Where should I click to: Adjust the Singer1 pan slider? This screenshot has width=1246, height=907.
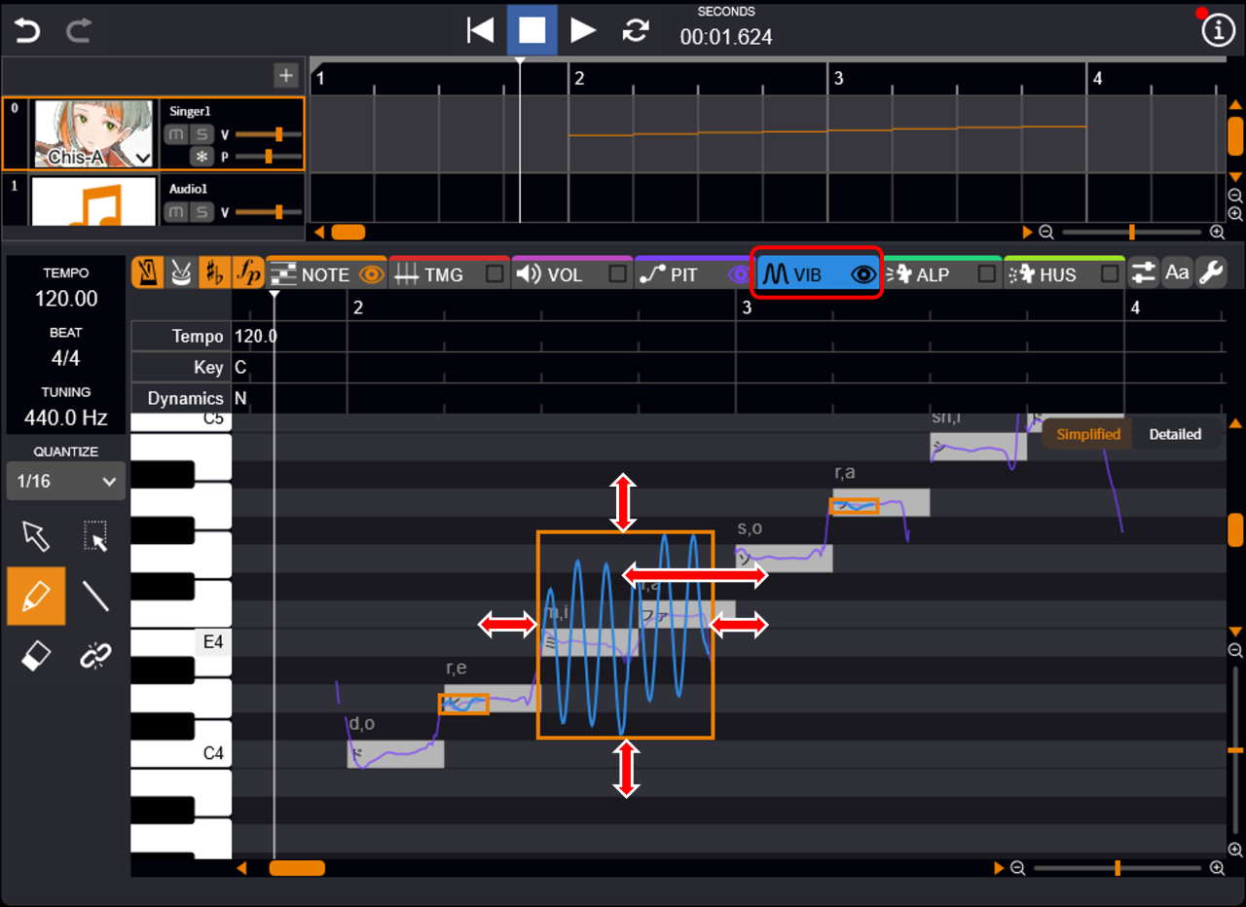[x=269, y=156]
